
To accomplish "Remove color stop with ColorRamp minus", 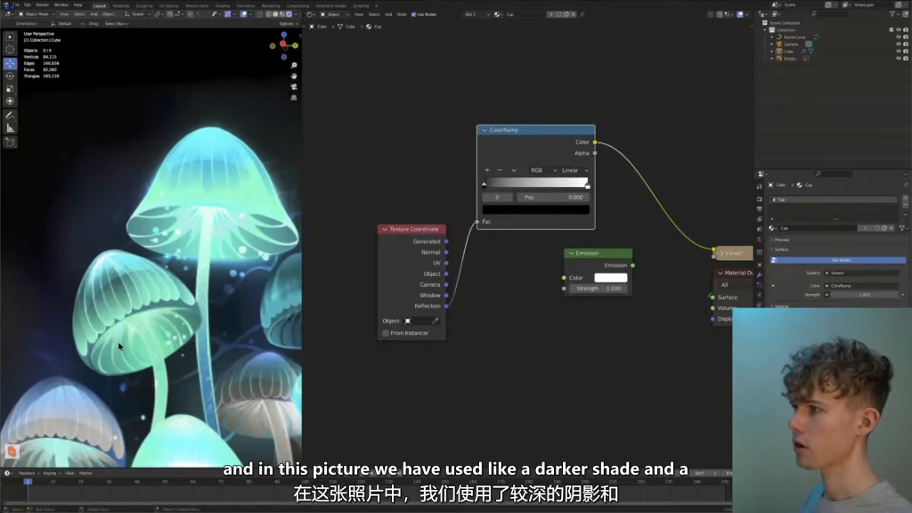I will tap(499, 170).
